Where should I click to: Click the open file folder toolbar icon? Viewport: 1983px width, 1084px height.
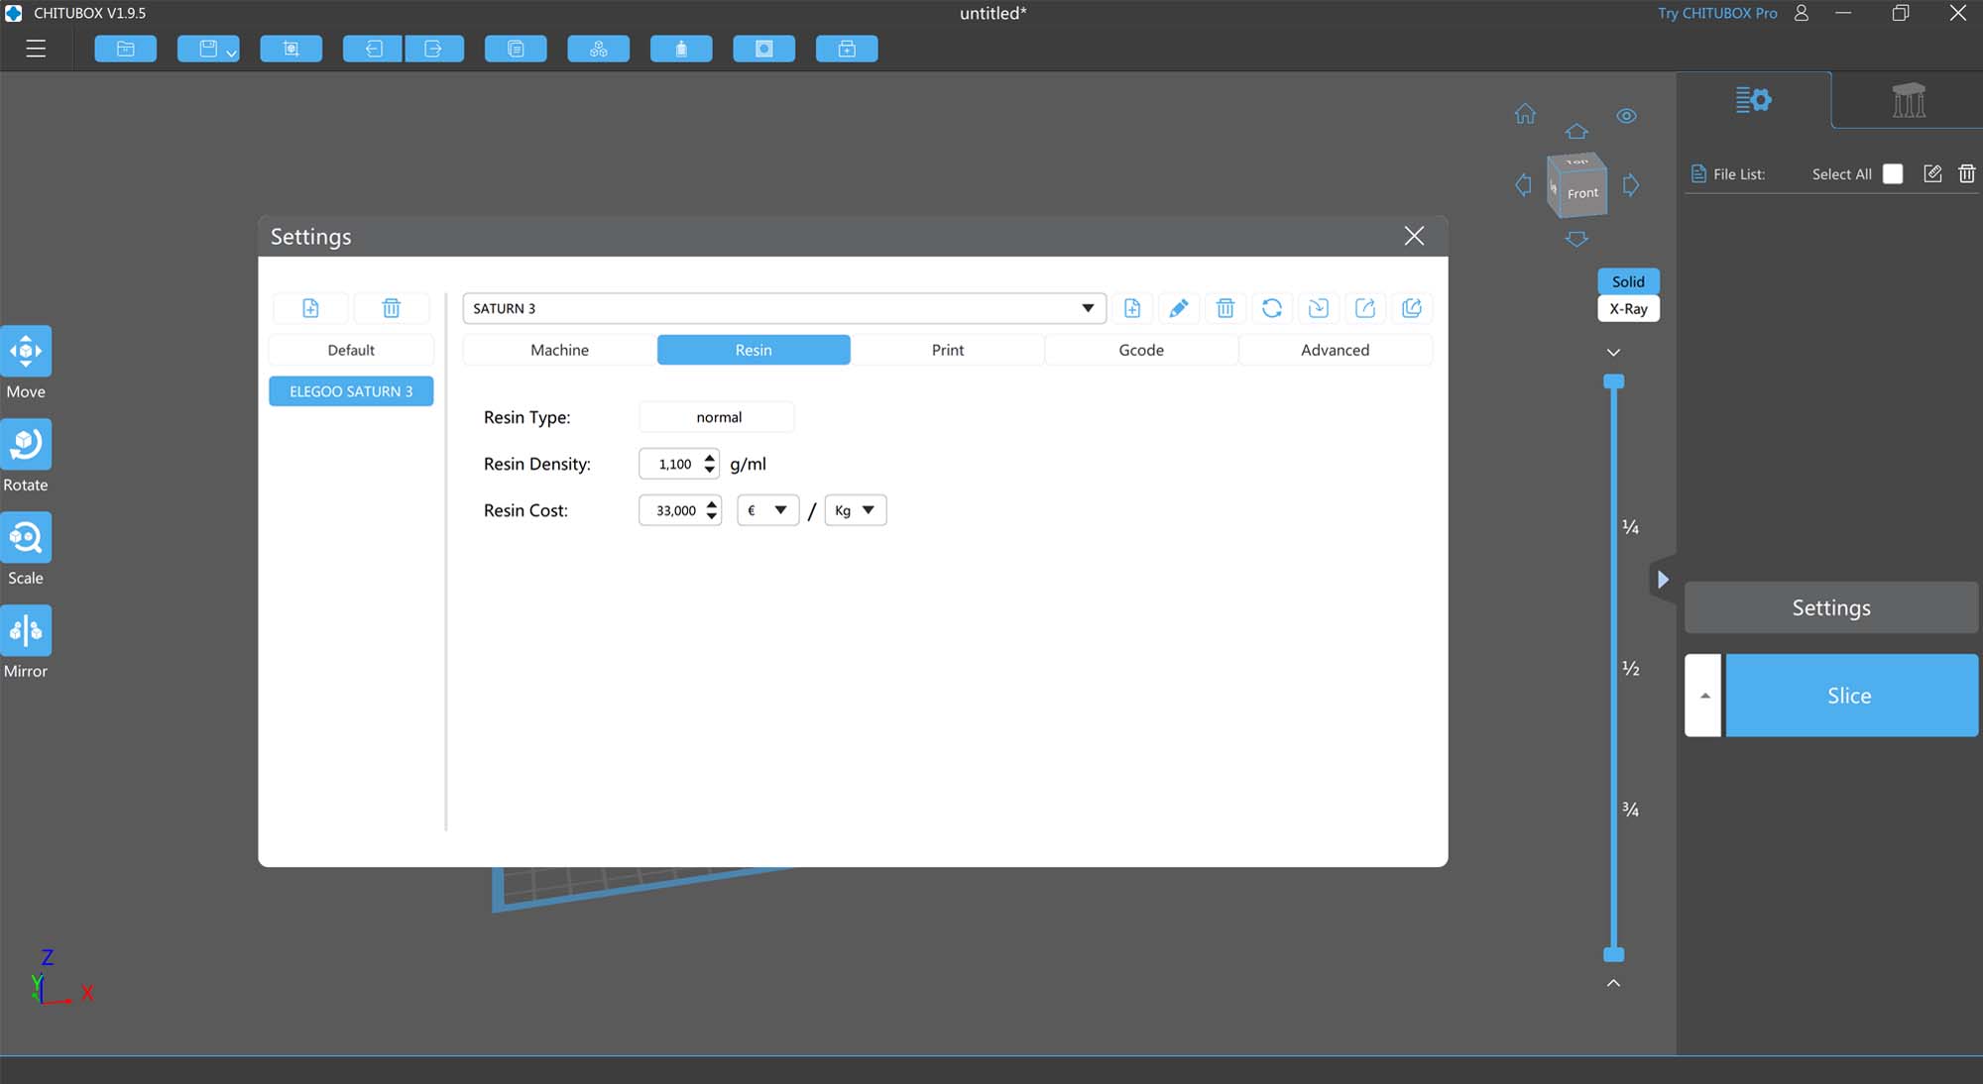[126, 49]
